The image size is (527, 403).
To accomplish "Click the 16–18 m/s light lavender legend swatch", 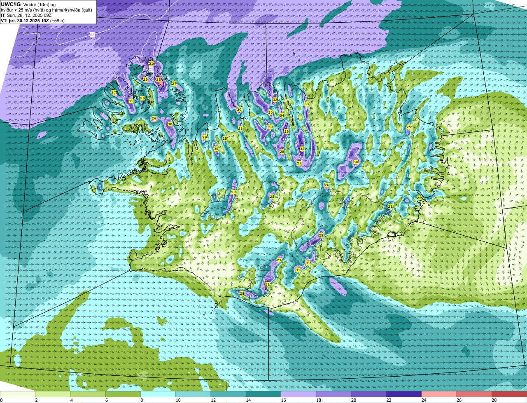I will pyautogui.click(x=298, y=394).
